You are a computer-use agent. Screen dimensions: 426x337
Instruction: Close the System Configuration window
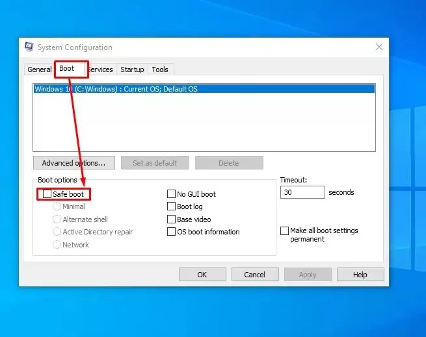tap(379, 47)
